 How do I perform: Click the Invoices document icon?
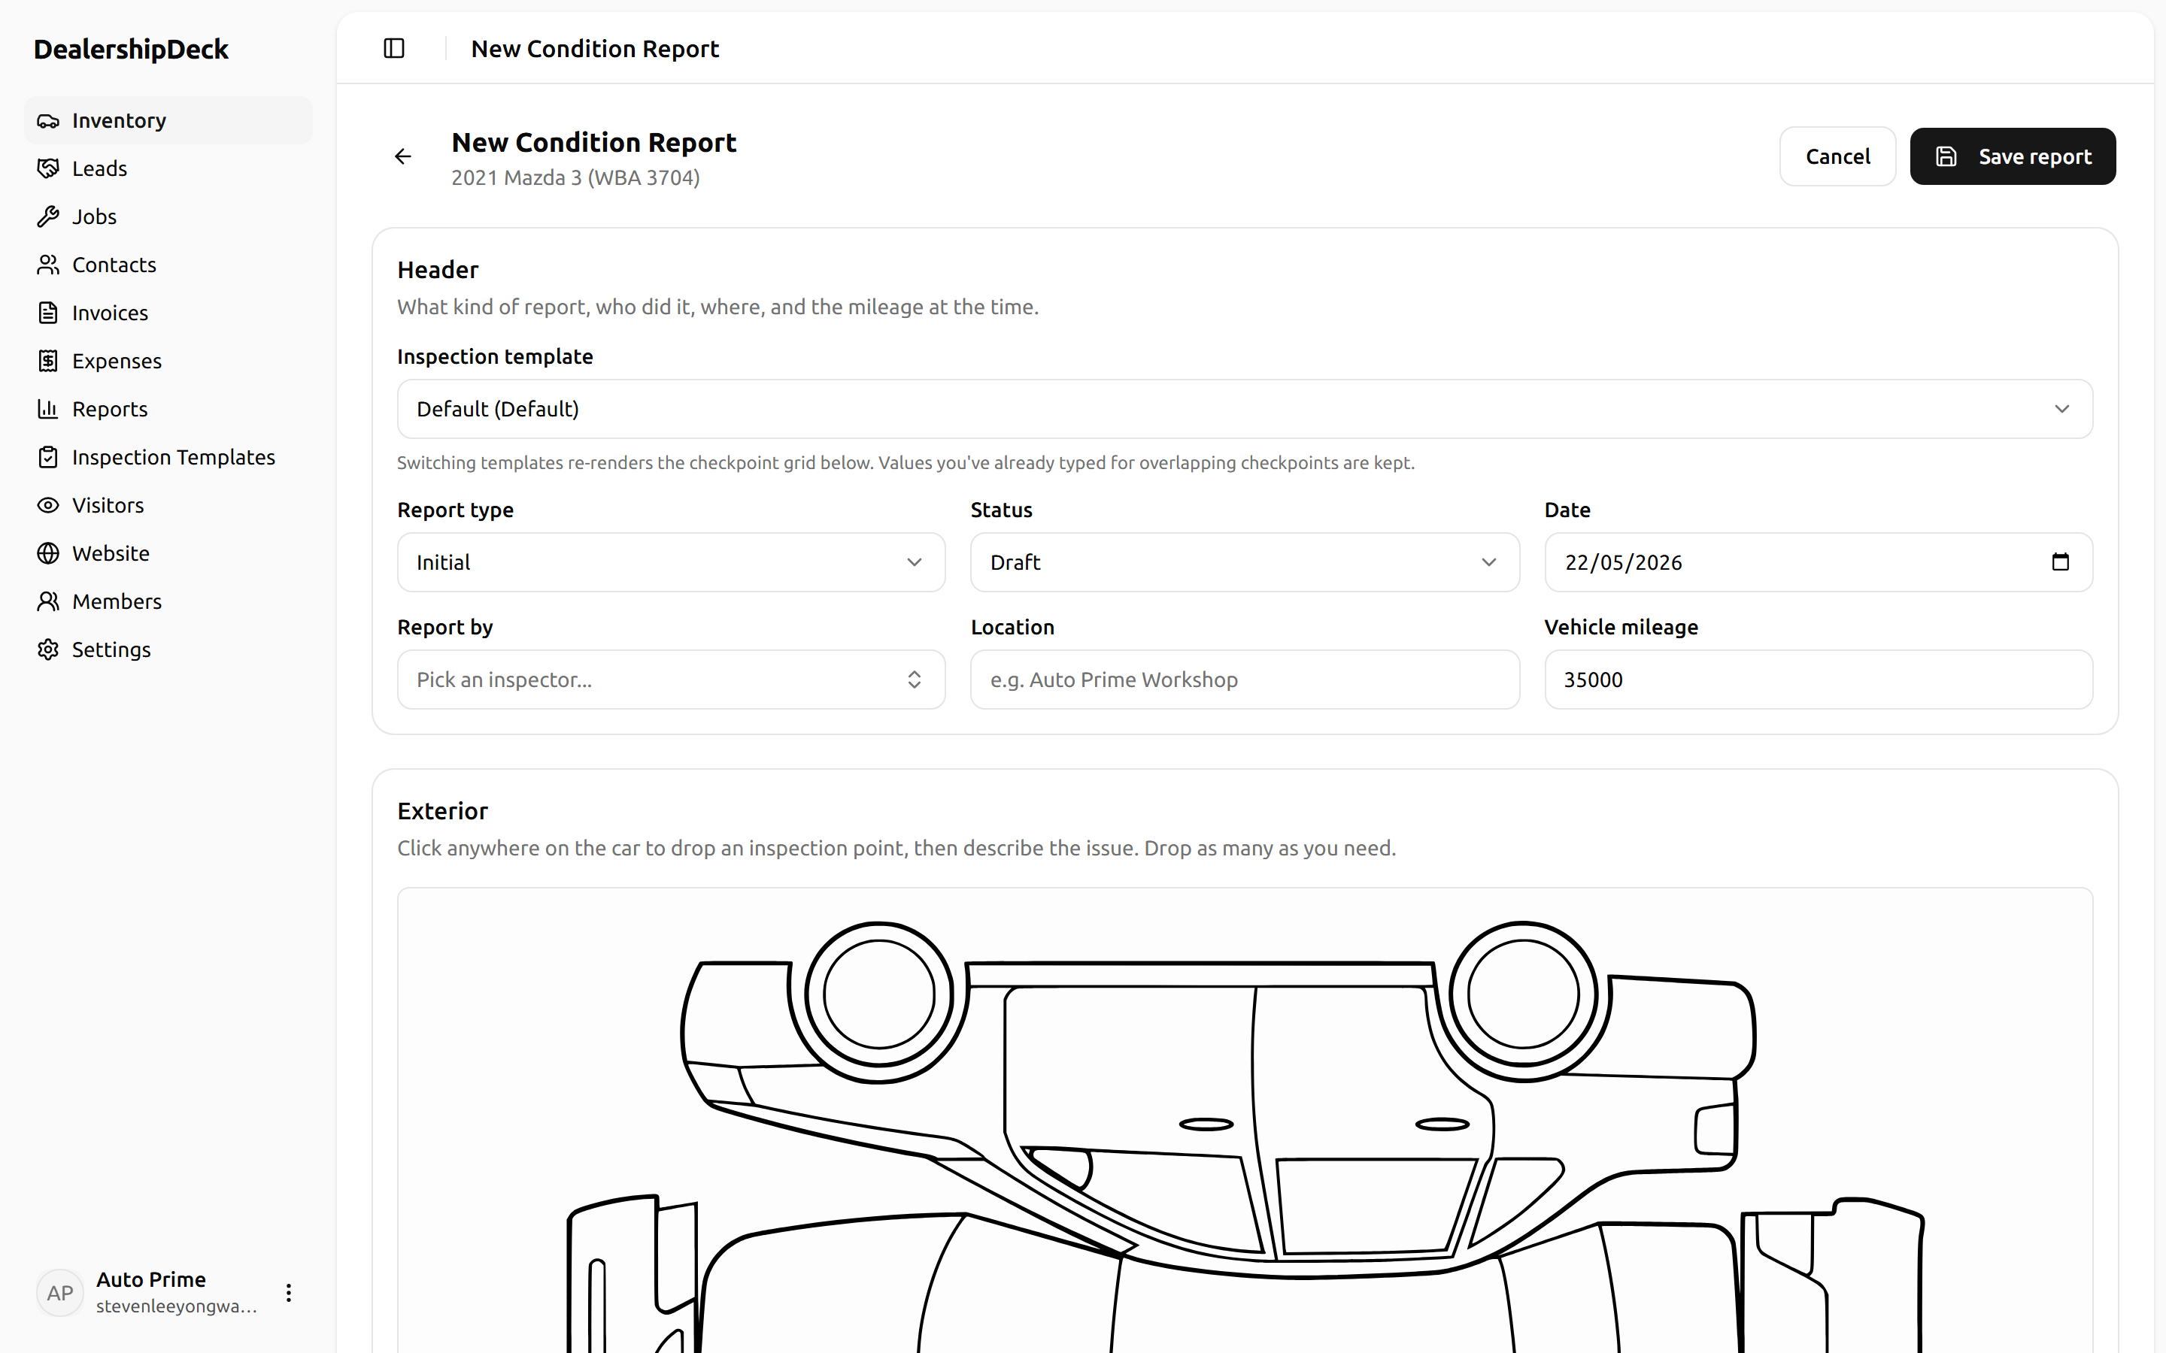point(48,313)
